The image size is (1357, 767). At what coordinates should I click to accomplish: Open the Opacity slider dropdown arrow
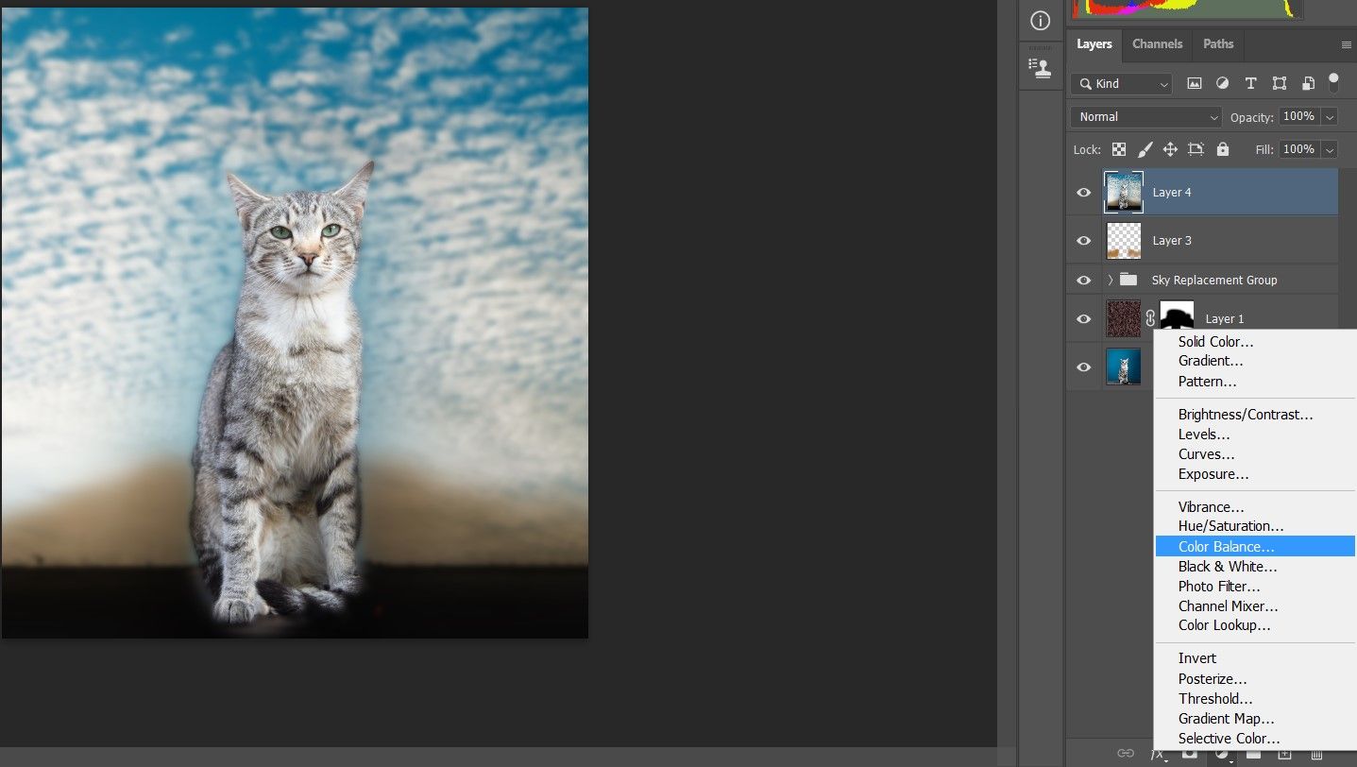(x=1330, y=117)
